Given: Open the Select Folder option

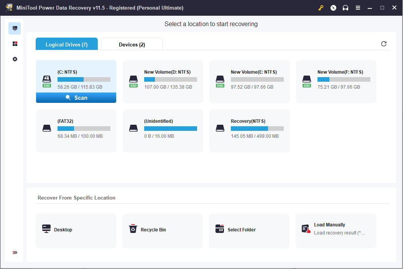Looking at the screenshot, I should point(249,231).
